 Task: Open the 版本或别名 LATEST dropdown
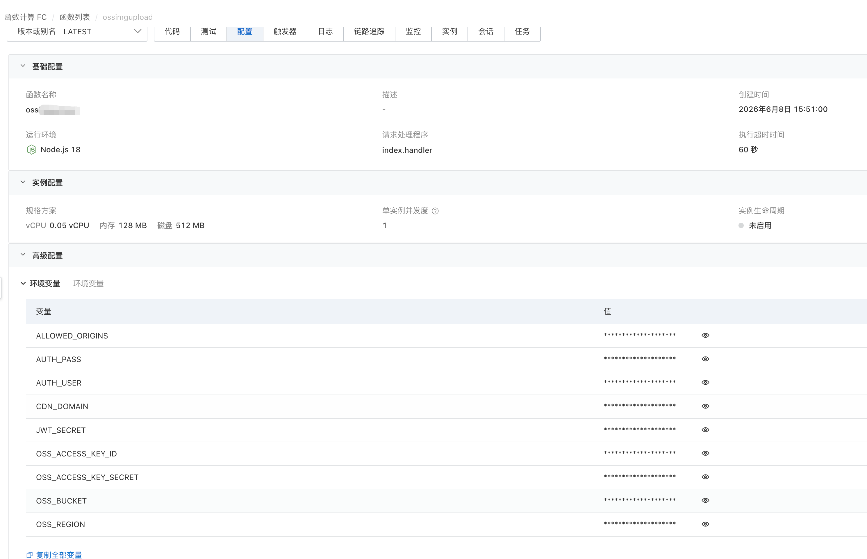(x=77, y=32)
